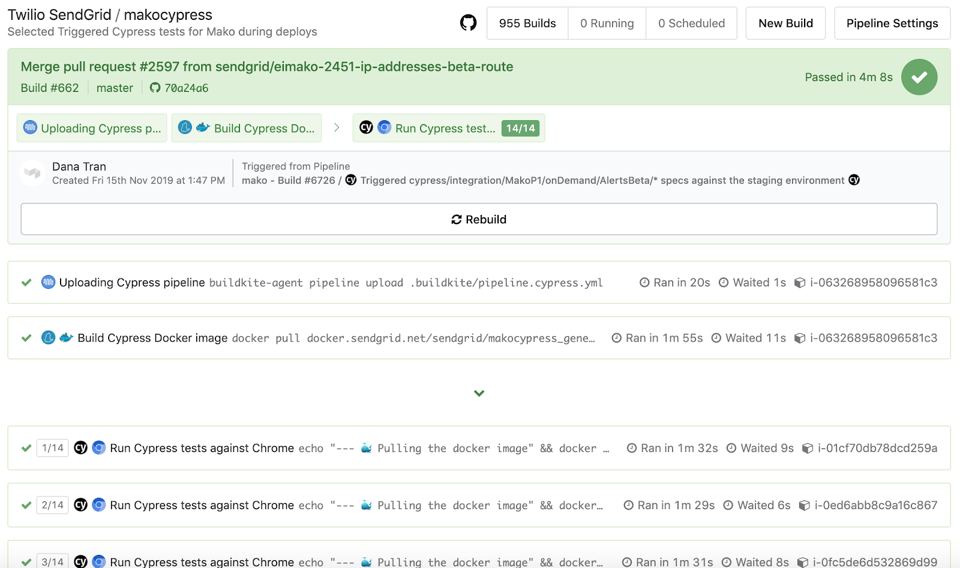Switch to the 0 Running builds tab

tap(607, 23)
